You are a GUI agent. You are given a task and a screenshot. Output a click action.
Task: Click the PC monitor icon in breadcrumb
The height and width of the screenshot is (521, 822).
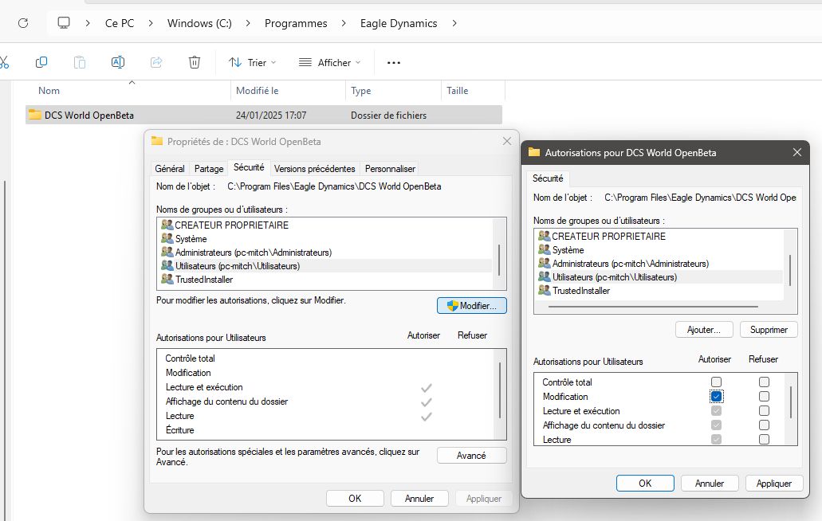tap(65, 23)
